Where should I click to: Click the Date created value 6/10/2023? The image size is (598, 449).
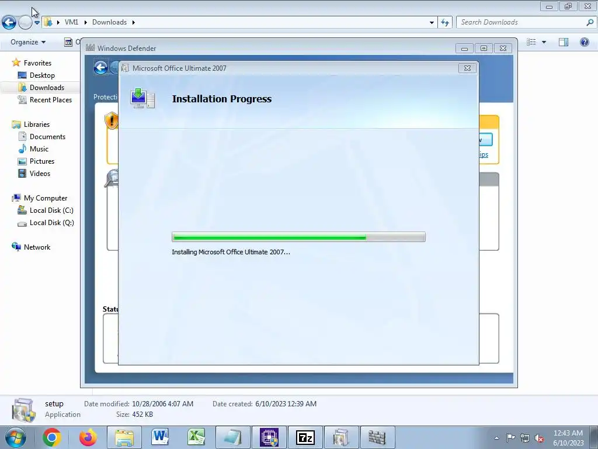[x=286, y=403]
